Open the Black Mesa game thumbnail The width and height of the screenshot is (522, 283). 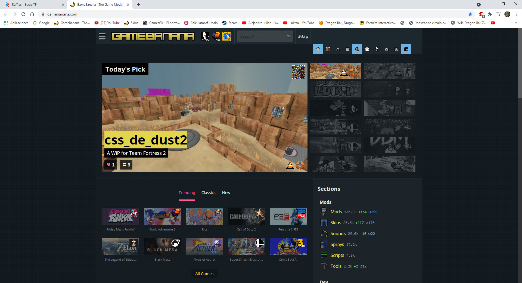(x=162, y=247)
